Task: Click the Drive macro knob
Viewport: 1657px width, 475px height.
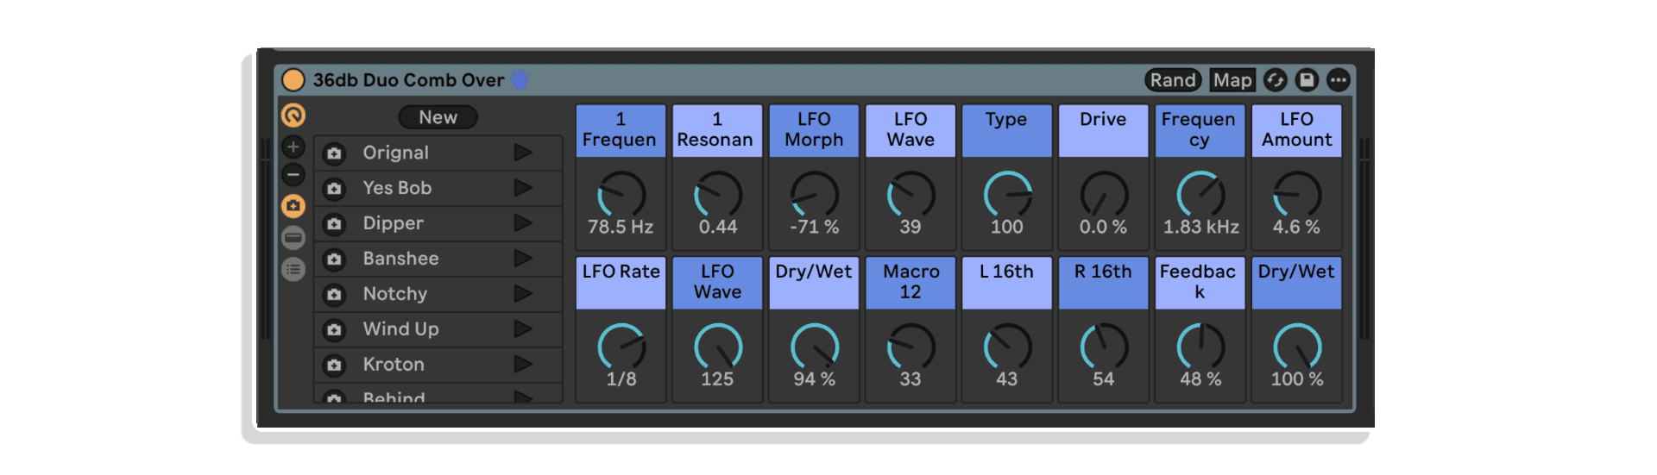Action: [x=1104, y=194]
